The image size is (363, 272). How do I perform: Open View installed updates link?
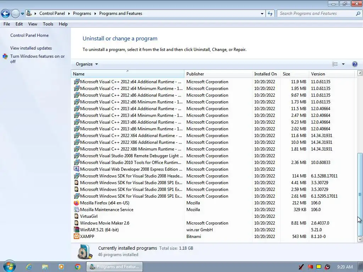click(x=31, y=48)
